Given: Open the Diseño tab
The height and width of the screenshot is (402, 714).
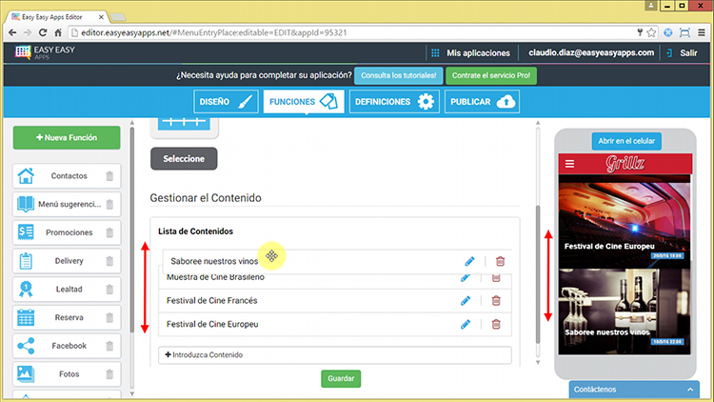Looking at the screenshot, I should (227, 102).
